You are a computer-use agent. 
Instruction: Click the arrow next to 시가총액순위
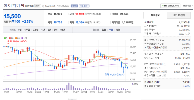[158, 26]
